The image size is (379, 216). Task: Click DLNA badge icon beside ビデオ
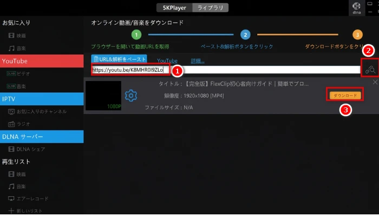tap(11, 73)
